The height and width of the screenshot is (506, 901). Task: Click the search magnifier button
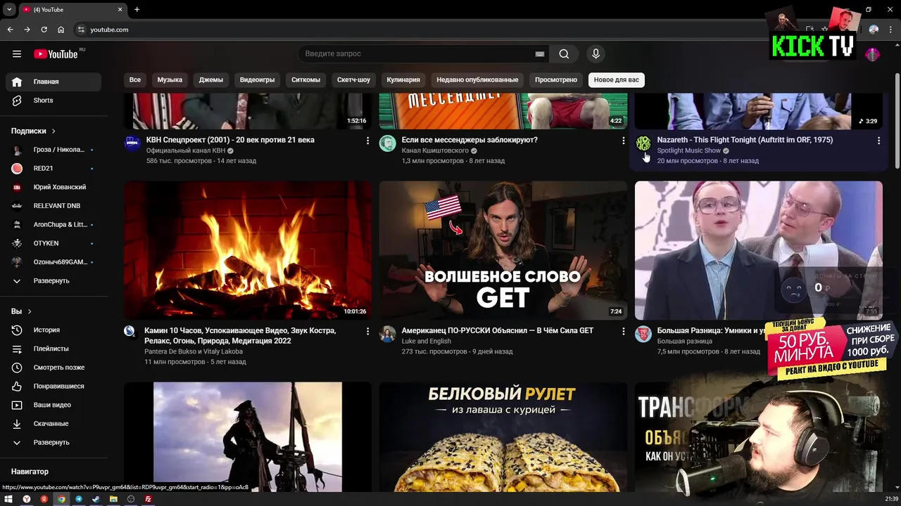[x=564, y=54]
